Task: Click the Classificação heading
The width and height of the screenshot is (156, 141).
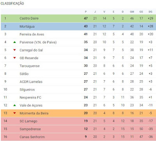Action: (12, 4)
